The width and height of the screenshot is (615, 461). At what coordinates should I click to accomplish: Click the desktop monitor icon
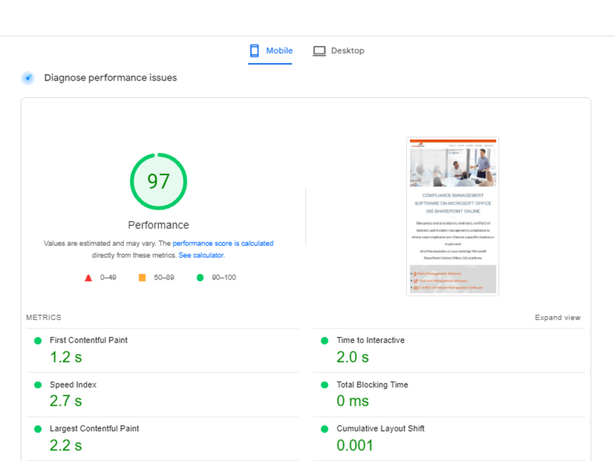click(x=319, y=51)
